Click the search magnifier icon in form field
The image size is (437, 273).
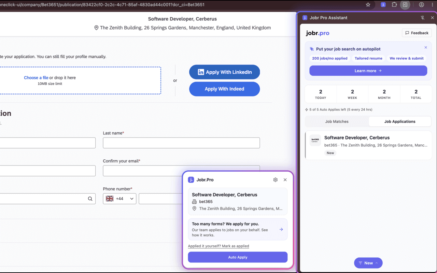[x=90, y=199]
